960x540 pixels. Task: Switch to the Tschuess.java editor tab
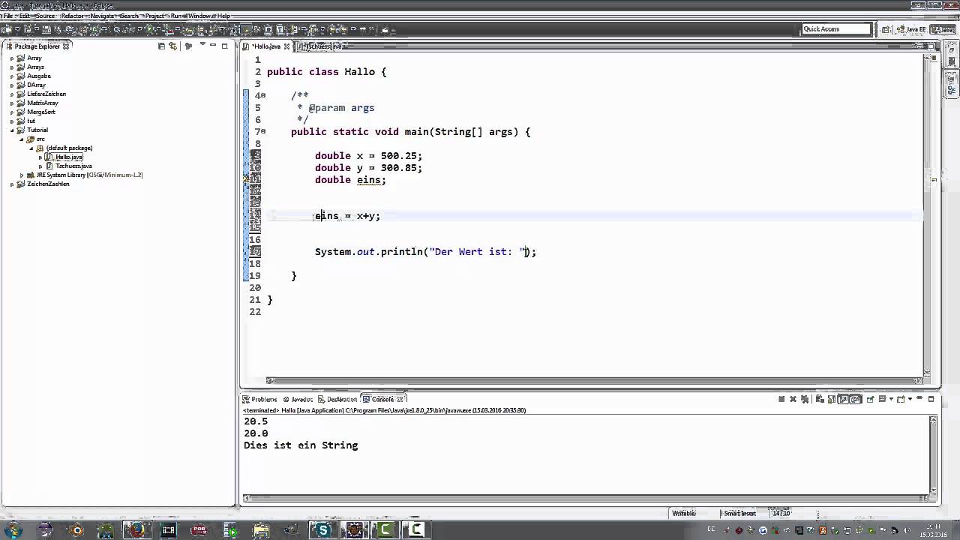[322, 46]
